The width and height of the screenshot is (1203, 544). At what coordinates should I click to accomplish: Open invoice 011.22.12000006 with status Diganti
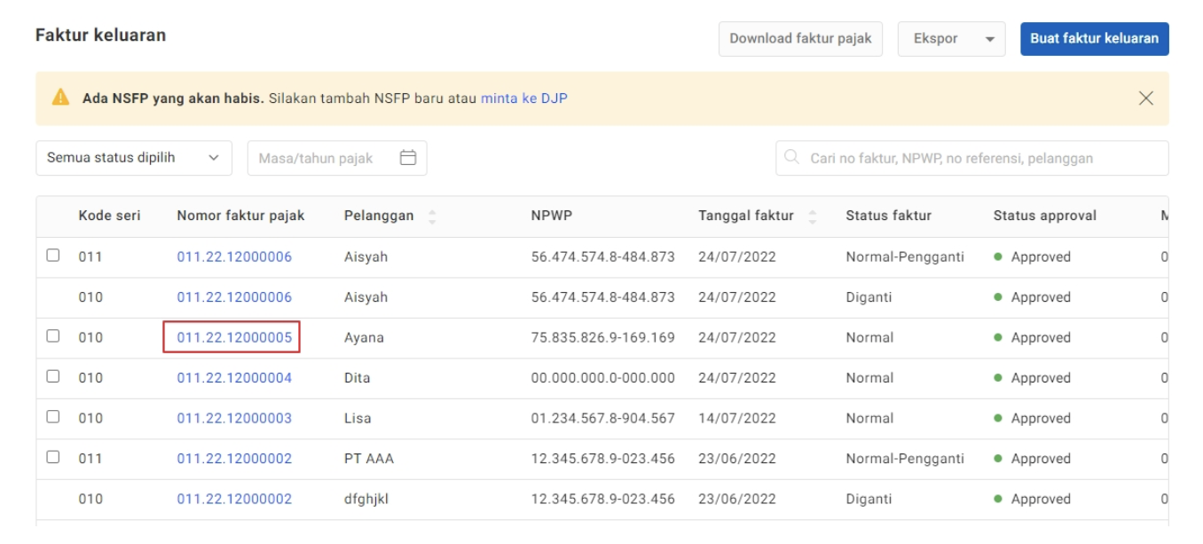pyautogui.click(x=234, y=297)
